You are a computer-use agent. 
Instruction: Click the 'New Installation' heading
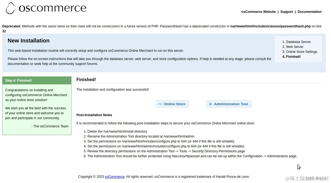[29, 41]
